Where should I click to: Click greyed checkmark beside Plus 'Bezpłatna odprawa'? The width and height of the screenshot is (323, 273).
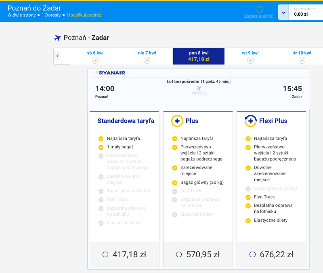tap(174, 200)
